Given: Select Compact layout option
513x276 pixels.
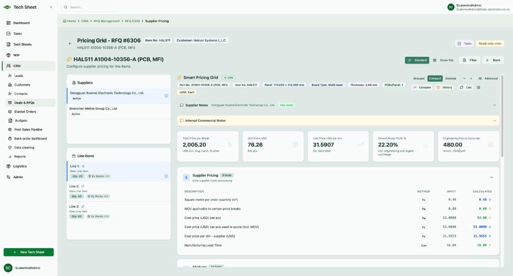Looking at the screenshot, I should (435, 78).
